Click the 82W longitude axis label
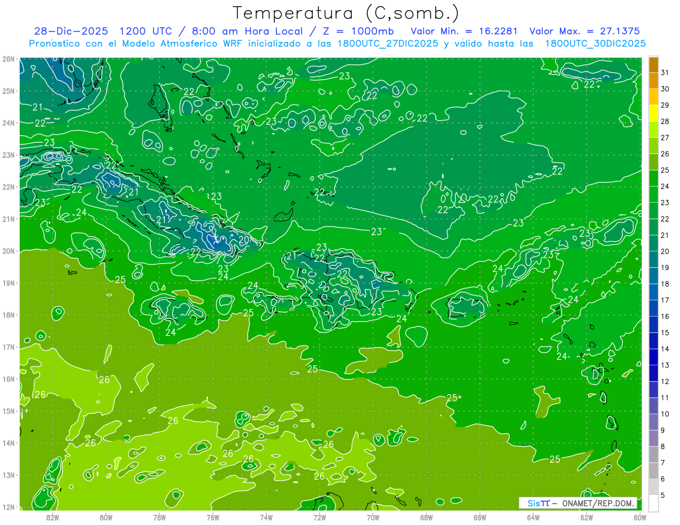 52,517
